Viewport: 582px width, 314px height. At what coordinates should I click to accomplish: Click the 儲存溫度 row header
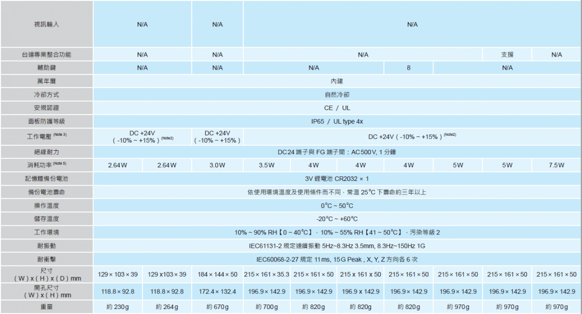[47, 219]
